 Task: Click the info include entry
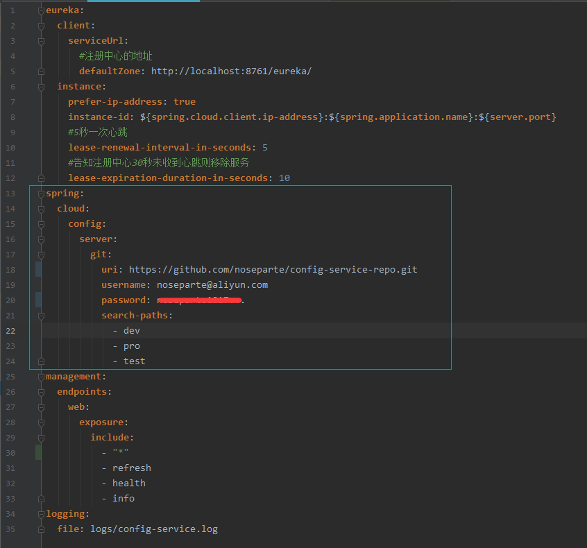point(124,499)
